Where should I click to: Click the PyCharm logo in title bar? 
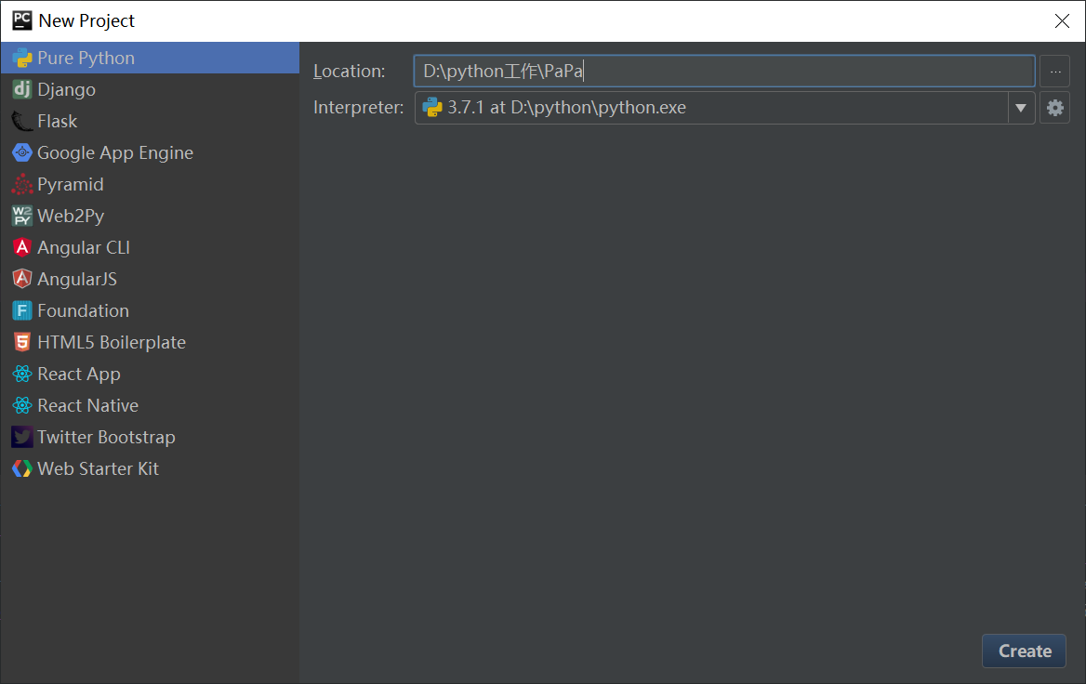22,20
